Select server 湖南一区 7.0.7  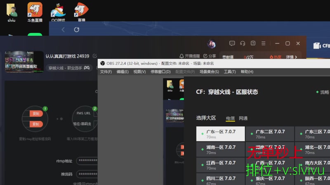coord(220,149)
